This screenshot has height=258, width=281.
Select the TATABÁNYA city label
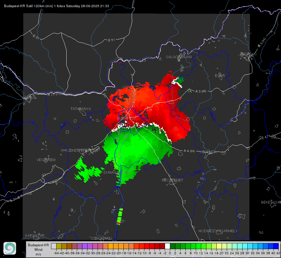click(81, 109)
